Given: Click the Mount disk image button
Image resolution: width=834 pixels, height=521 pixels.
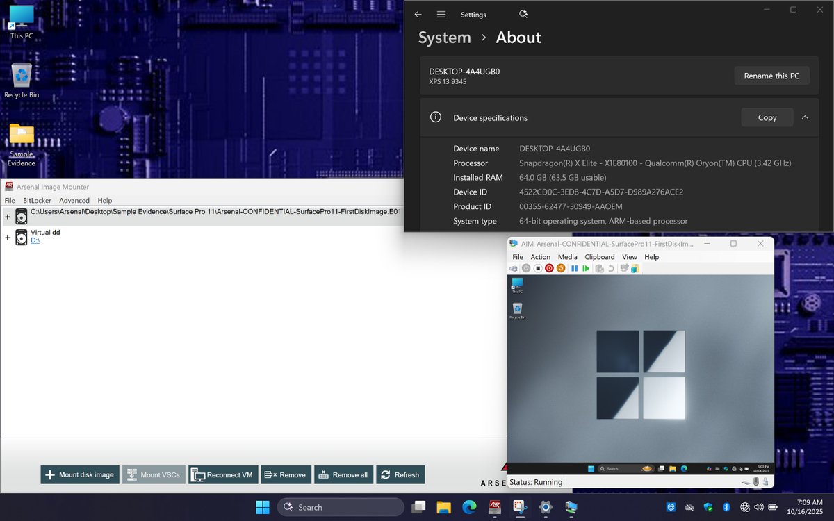Looking at the screenshot, I should tap(80, 475).
